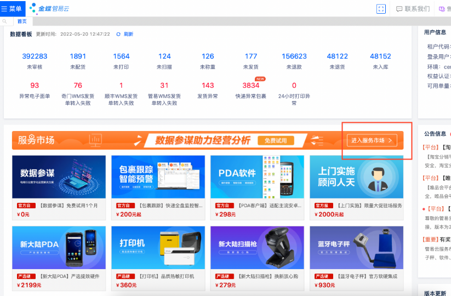Click the search magnifier icon

(x=4, y=21)
